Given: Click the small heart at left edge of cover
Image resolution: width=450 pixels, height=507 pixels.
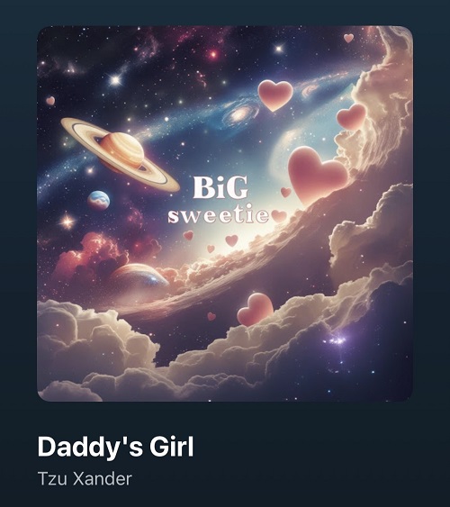Looking at the screenshot, I should click(x=50, y=101).
